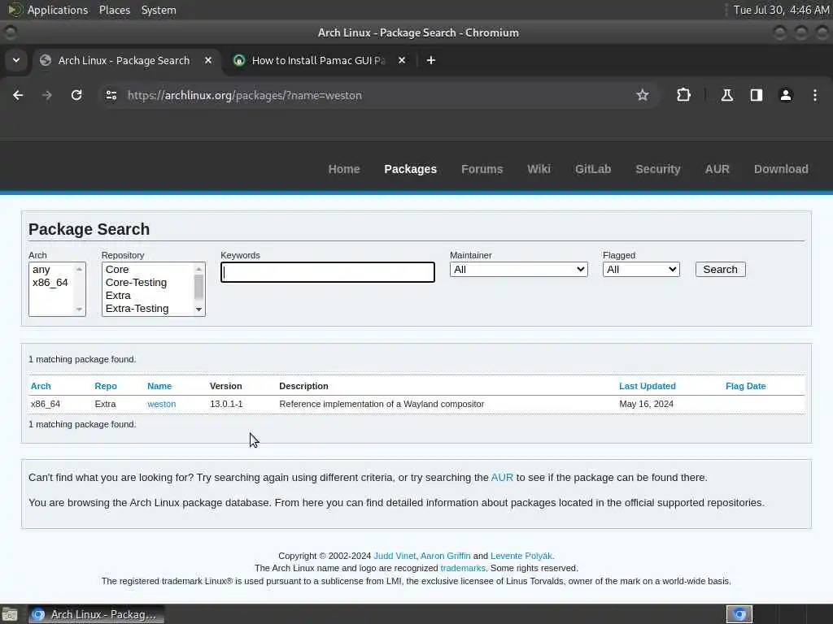Click version cell '13.0.1-1'
833x624 pixels.
(x=226, y=405)
